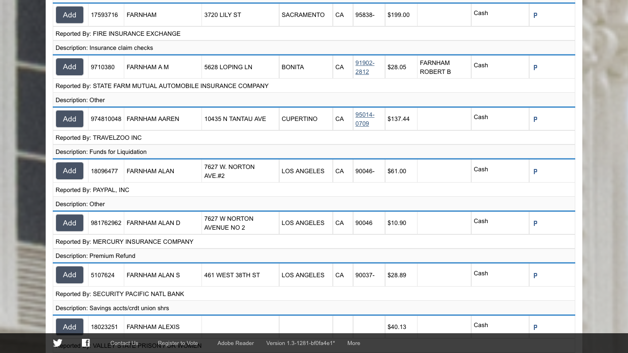The image size is (628, 353).
Task: Click address 3720 LILY ST
Action: tap(223, 15)
